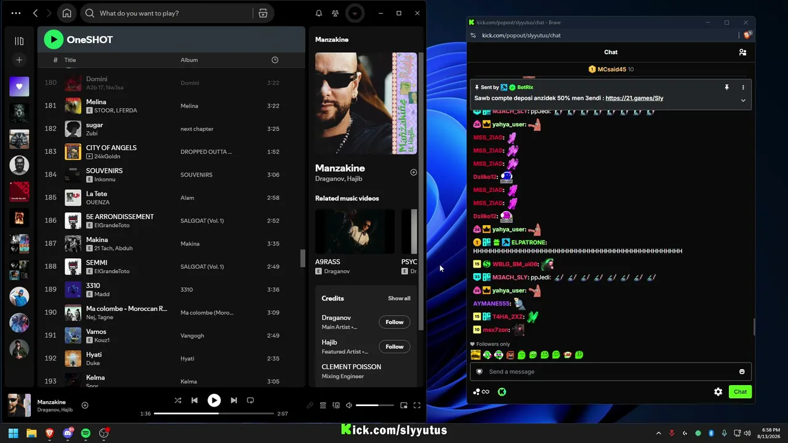Toggle repeat mode
This screenshot has height=443, width=788.
pos(251,401)
